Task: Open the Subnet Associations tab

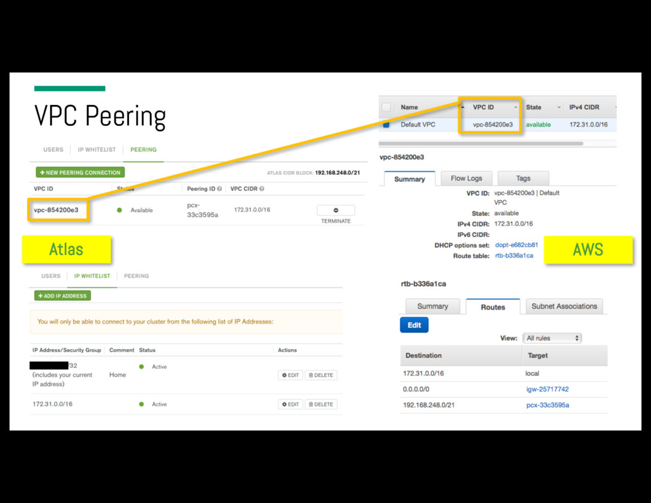Action: coord(565,306)
